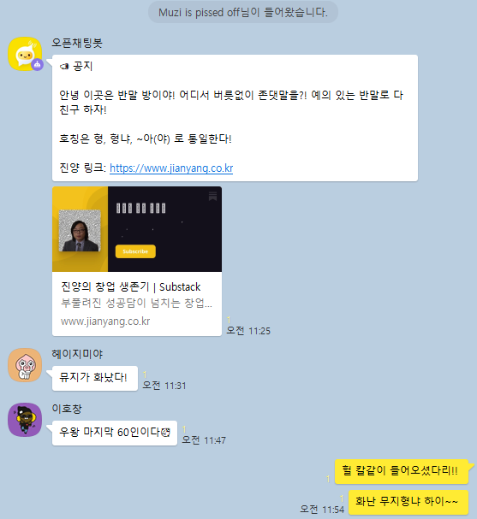Click the Muzi is pissed off join notice
The width and height of the screenshot is (477, 519).
click(243, 12)
